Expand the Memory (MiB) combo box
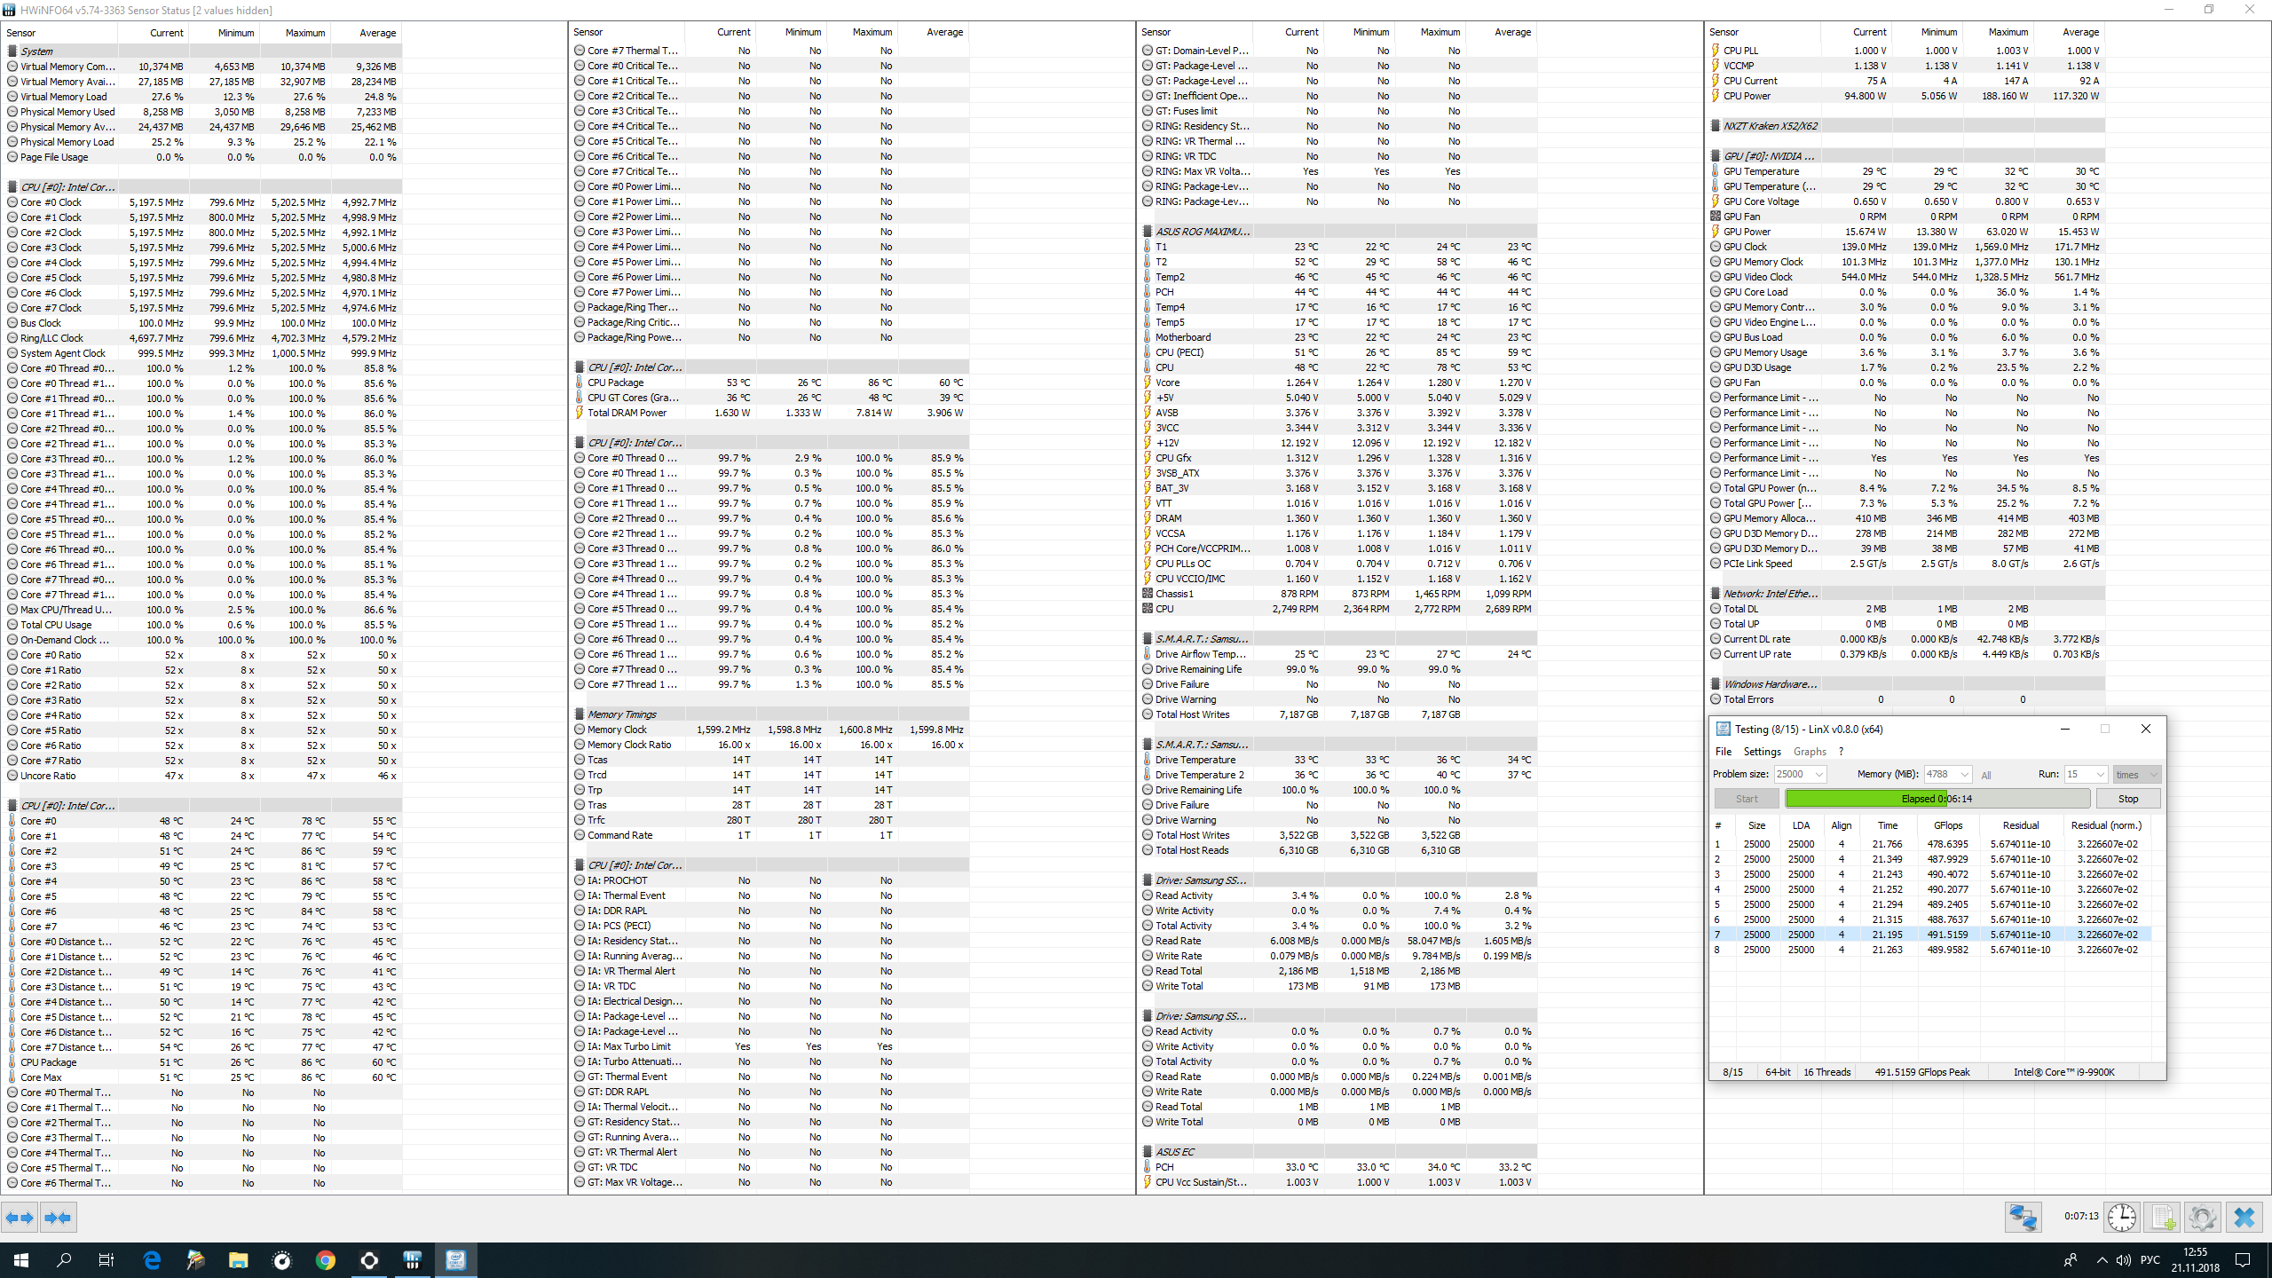Screen dimensions: 2272x1278 coord(1964,774)
